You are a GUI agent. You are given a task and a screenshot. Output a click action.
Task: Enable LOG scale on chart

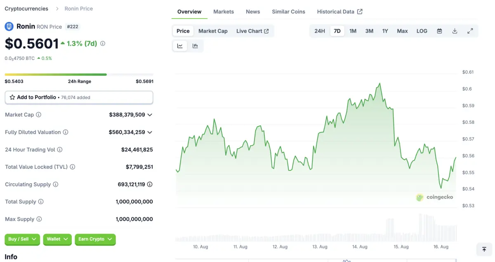422,31
